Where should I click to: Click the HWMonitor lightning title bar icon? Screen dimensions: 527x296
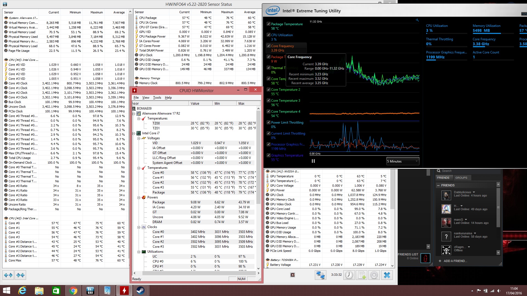tap(134, 90)
